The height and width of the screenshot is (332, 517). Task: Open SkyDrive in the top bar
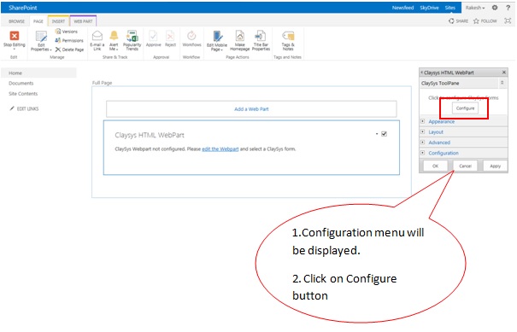coord(429,8)
